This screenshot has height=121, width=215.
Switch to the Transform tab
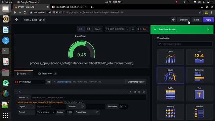[x=47, y=74]
